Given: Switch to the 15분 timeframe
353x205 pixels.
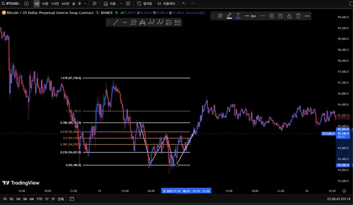Looking at the screenshot, I should click(45, 3).
